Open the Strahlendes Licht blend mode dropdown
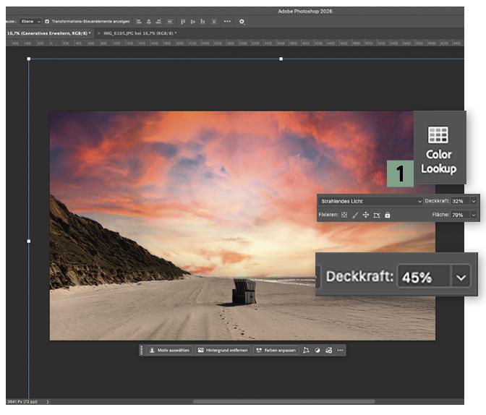The width and height of the screenshot is (486, 415). (370, 201)
